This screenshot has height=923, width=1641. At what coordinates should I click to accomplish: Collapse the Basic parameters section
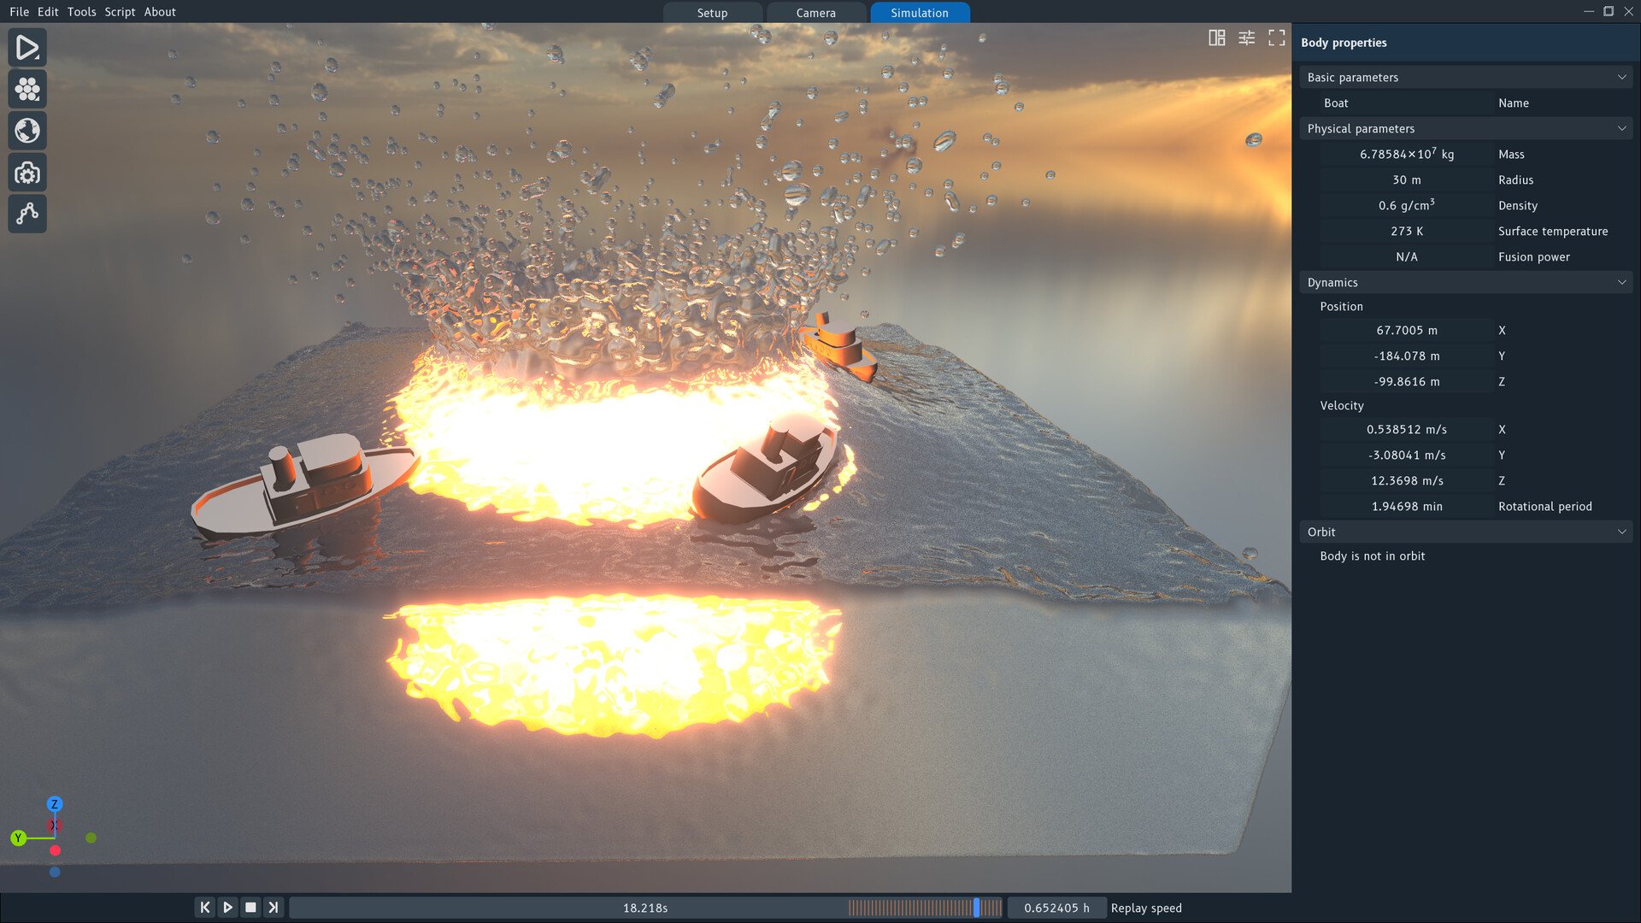point(1621,77)
